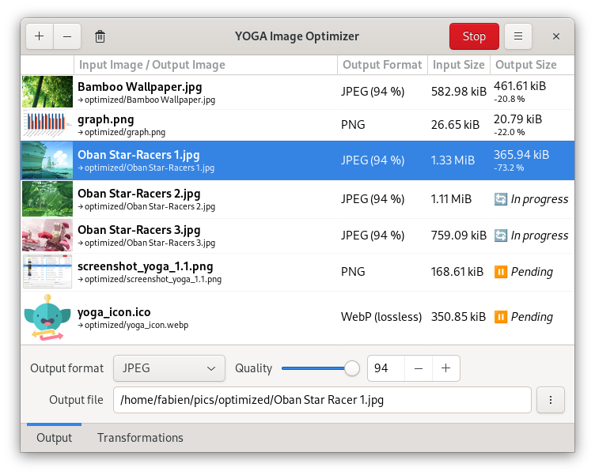Viewport: 595px width, 475px height.
Task: Click WebP (lossless) format cell
Action: point(381,317)
